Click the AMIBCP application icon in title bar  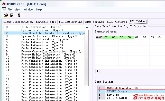pos(4,4)
